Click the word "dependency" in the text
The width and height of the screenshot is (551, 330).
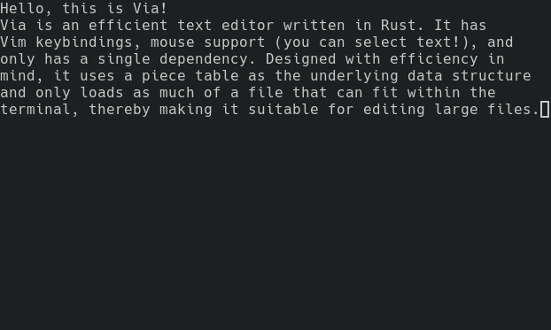204,59
